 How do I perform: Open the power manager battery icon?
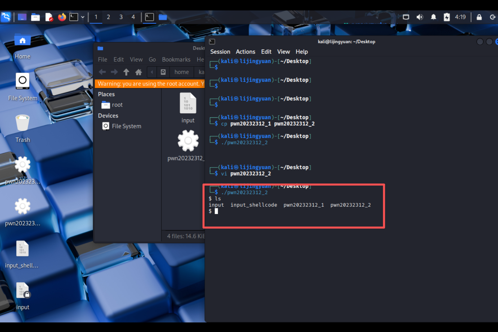coord(447,17)
